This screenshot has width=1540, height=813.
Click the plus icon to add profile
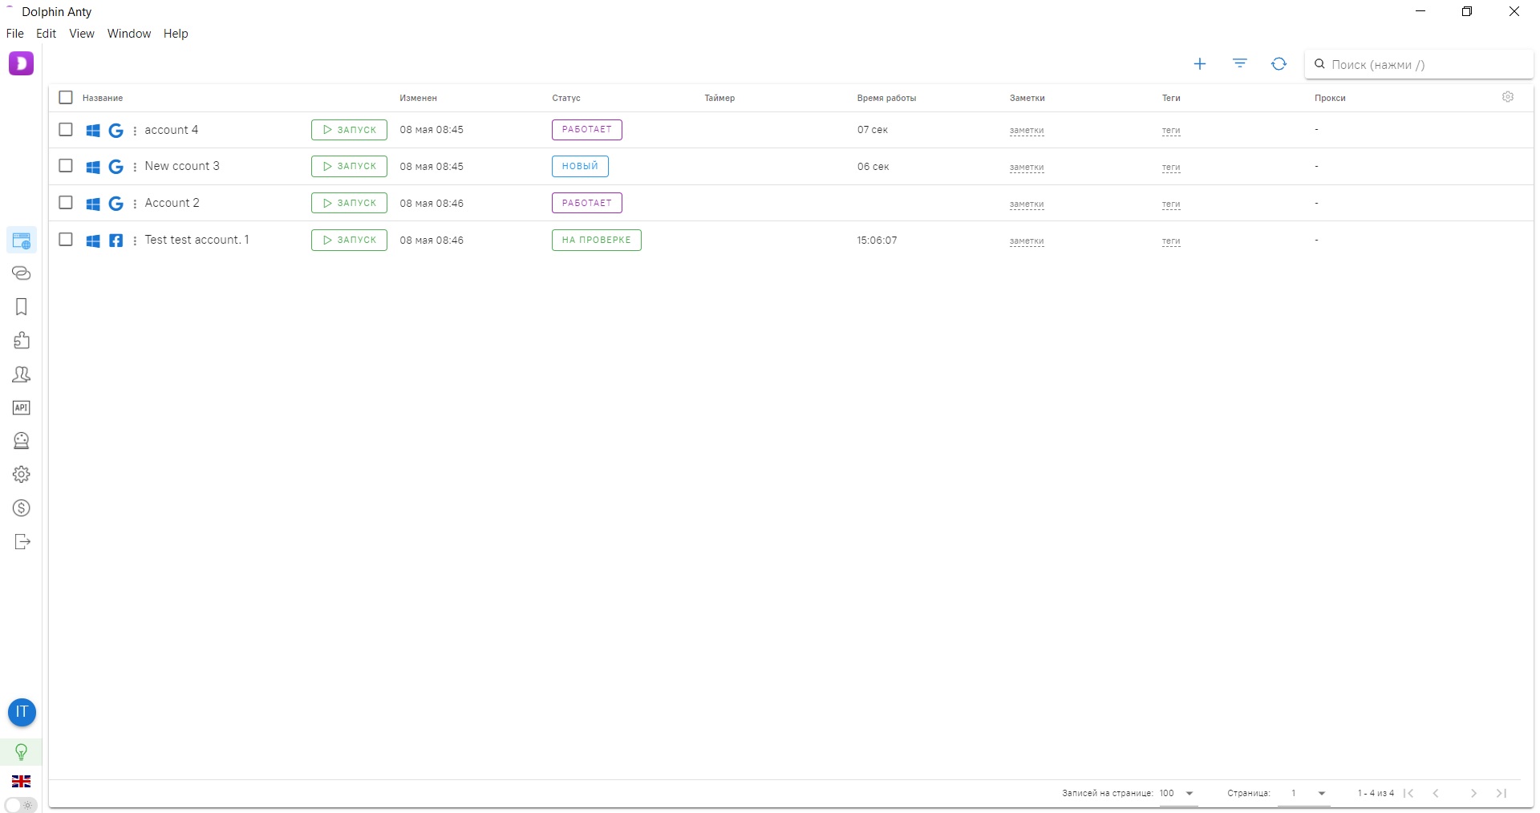(1199, 64)
